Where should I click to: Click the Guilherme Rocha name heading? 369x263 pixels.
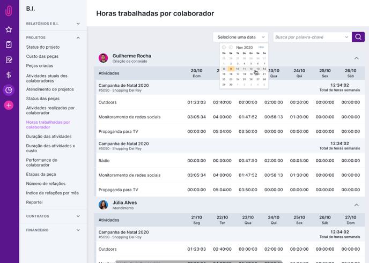[132, 56]
